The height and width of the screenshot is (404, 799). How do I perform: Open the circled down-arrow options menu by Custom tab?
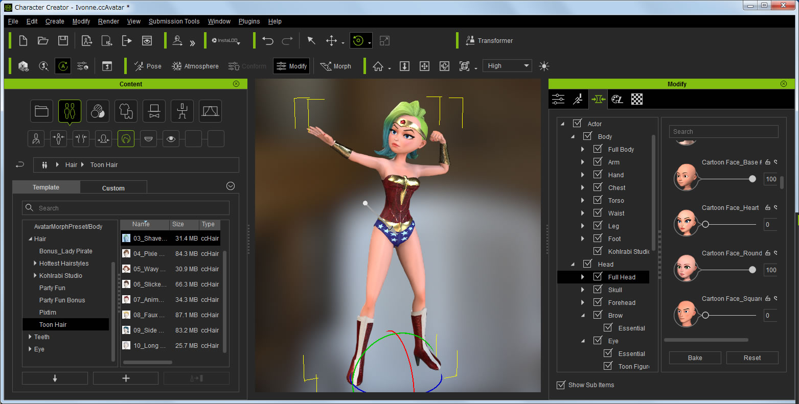coord(231,186)
